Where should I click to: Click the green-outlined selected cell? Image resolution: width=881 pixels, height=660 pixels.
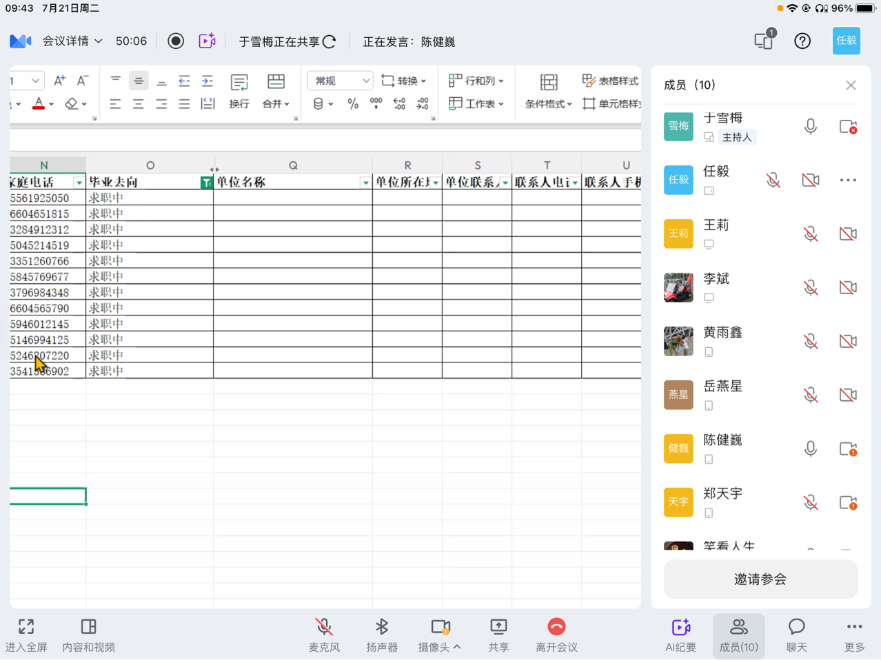pyautogui.click(x=48, y=496)
